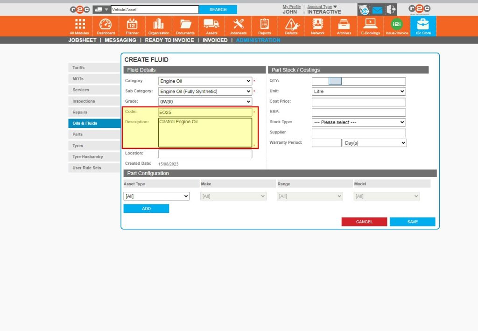478x331 pixels.
Task: Click the r2c logo at top right
Action: [x=420, y=9]
